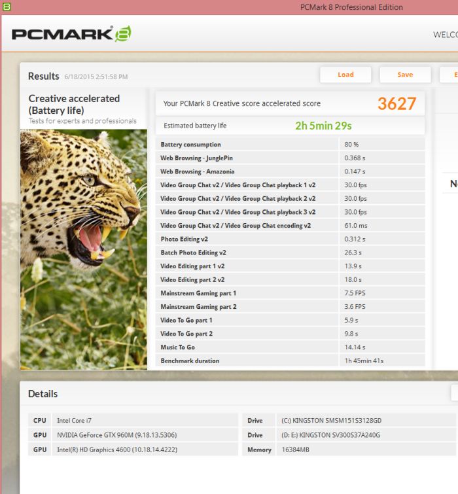This screenshot has width=458, height=494.
Task: Select the Benchmark duration row
Action: 290,361
